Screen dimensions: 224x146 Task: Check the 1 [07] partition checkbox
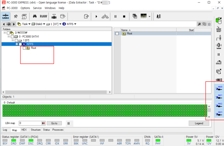point(16,40)
